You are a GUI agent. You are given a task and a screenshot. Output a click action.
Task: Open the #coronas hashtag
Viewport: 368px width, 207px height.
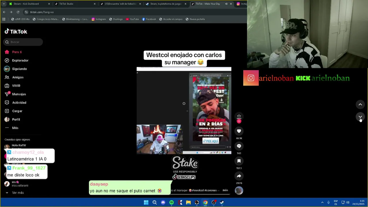(x=211, y=190)
